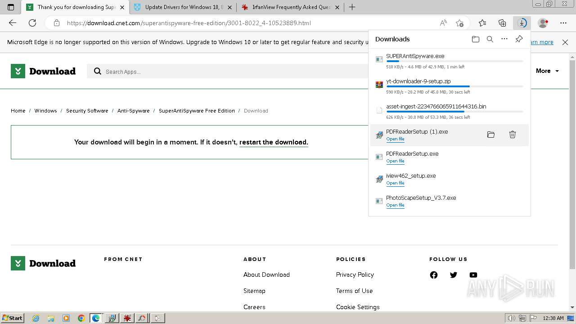Delete PDFReaderSetup (1).exe download entry

(x=513, y=135)
